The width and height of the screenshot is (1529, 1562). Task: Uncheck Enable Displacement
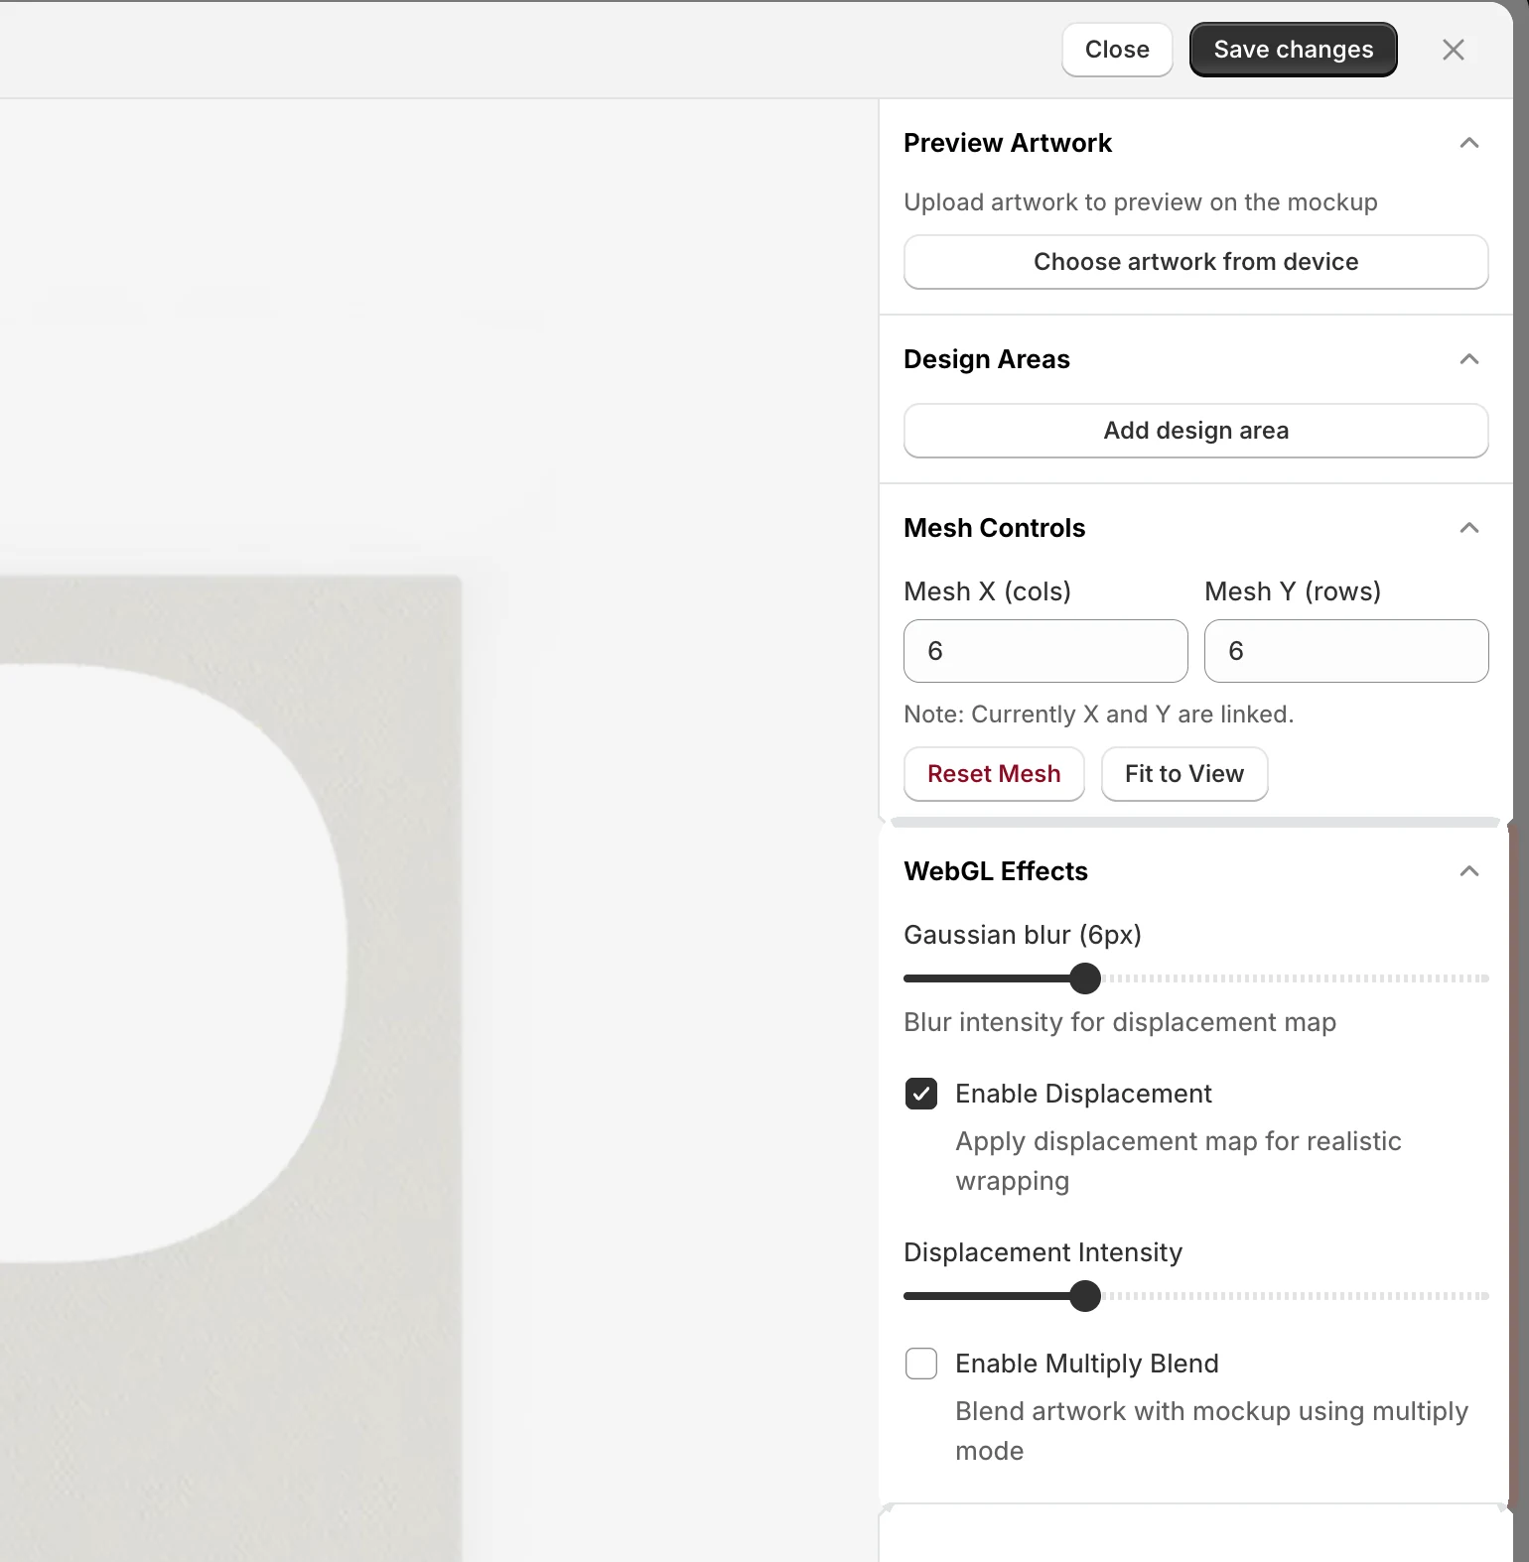921,1094
